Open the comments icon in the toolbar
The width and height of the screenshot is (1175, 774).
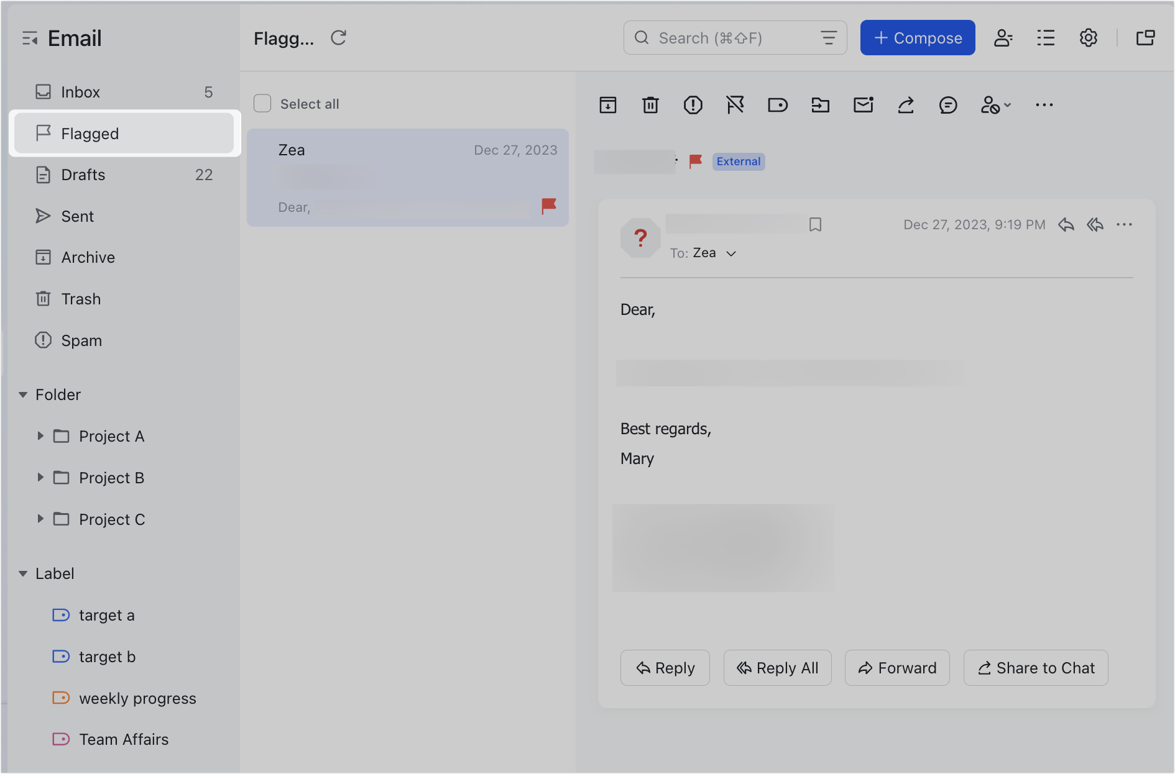click(x=947, y=104)
